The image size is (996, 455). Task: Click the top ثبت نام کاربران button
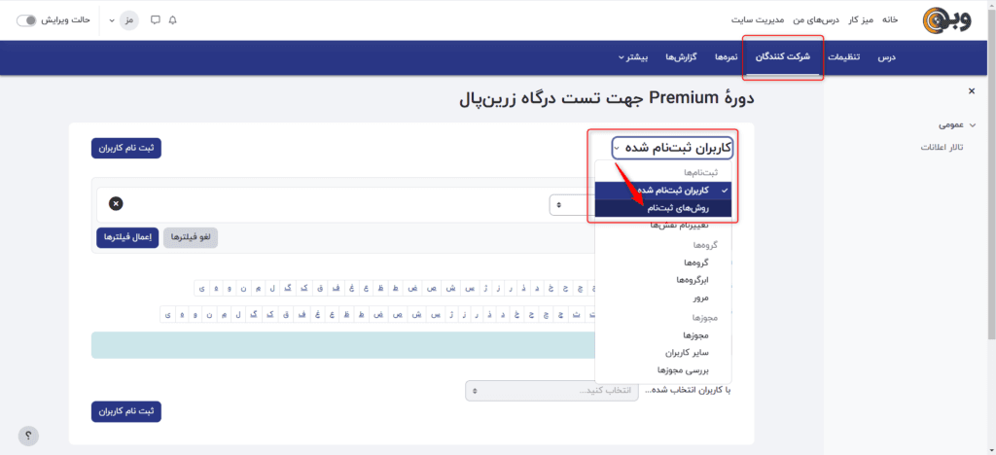click(x=126, y=148)
